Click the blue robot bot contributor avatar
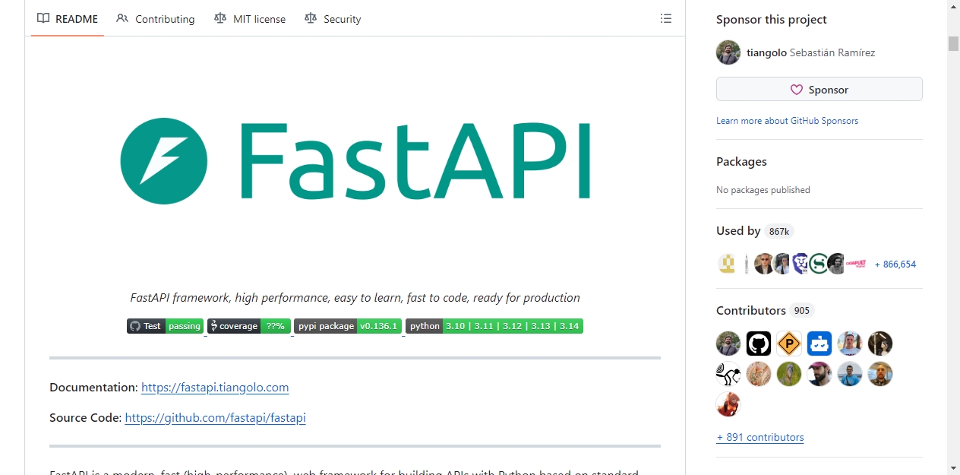 [x=819, y=344]
